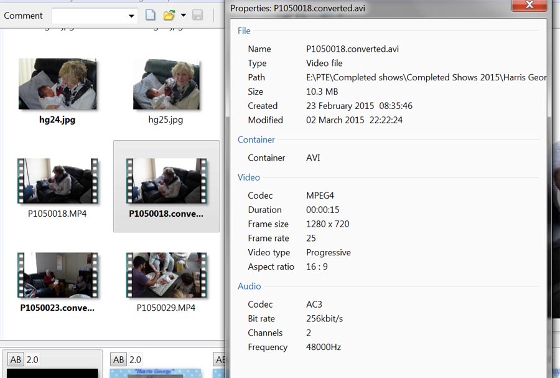The image size is (560, 378).
Task: Click the 2.0 duration on the first slide
Action: 32,360
